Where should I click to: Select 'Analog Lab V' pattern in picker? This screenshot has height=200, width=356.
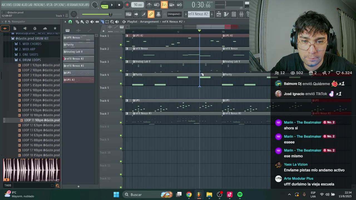point(78,52)
